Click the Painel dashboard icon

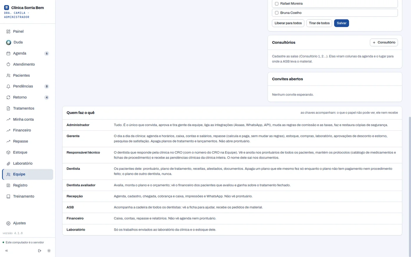coord(8,31)
